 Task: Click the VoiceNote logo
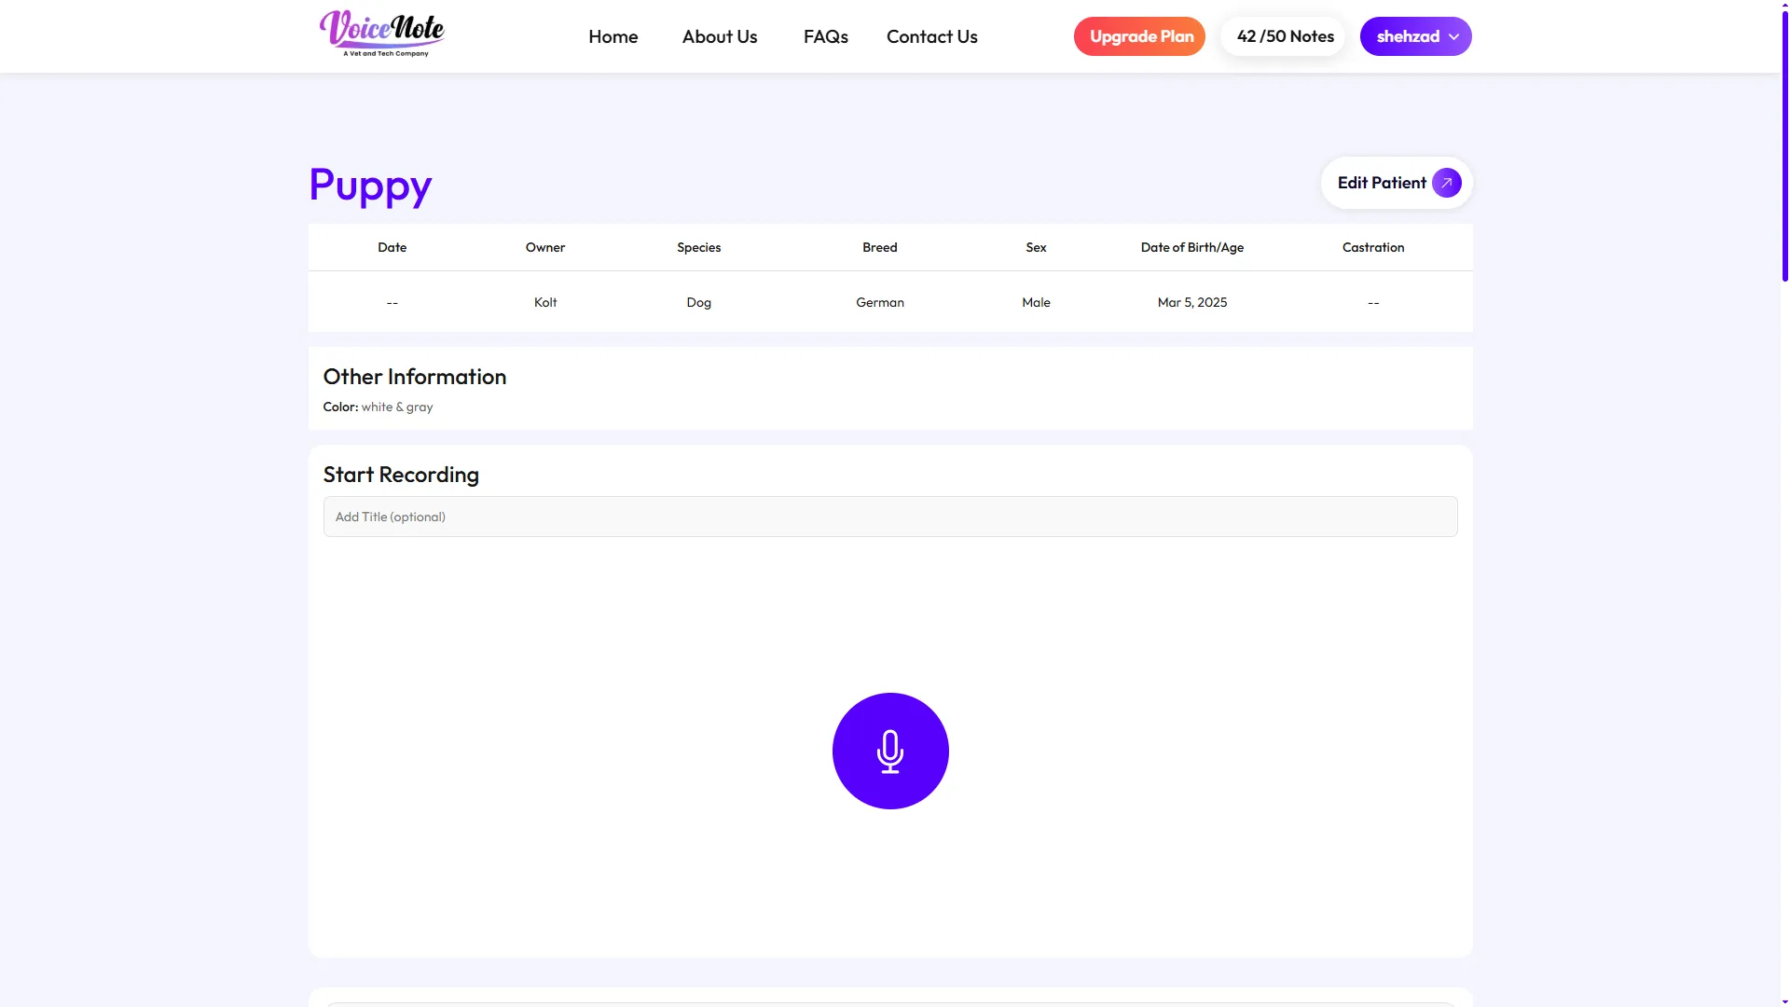tap(382, 34)
